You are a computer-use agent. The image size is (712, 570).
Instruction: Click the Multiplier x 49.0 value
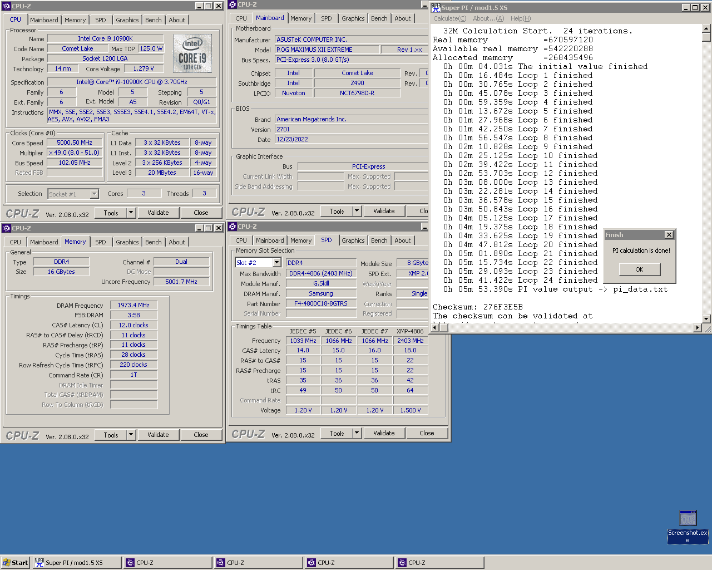[x=75, y=153]
